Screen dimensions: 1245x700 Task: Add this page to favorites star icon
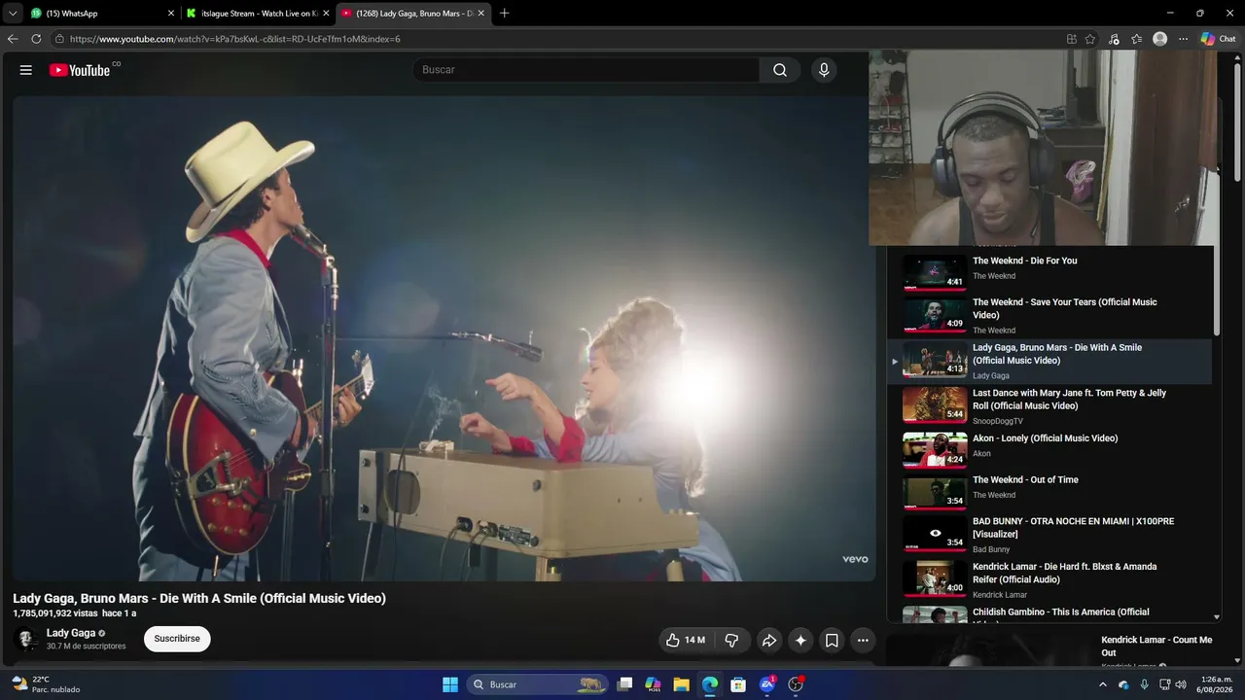click(x=1090, y=39)
